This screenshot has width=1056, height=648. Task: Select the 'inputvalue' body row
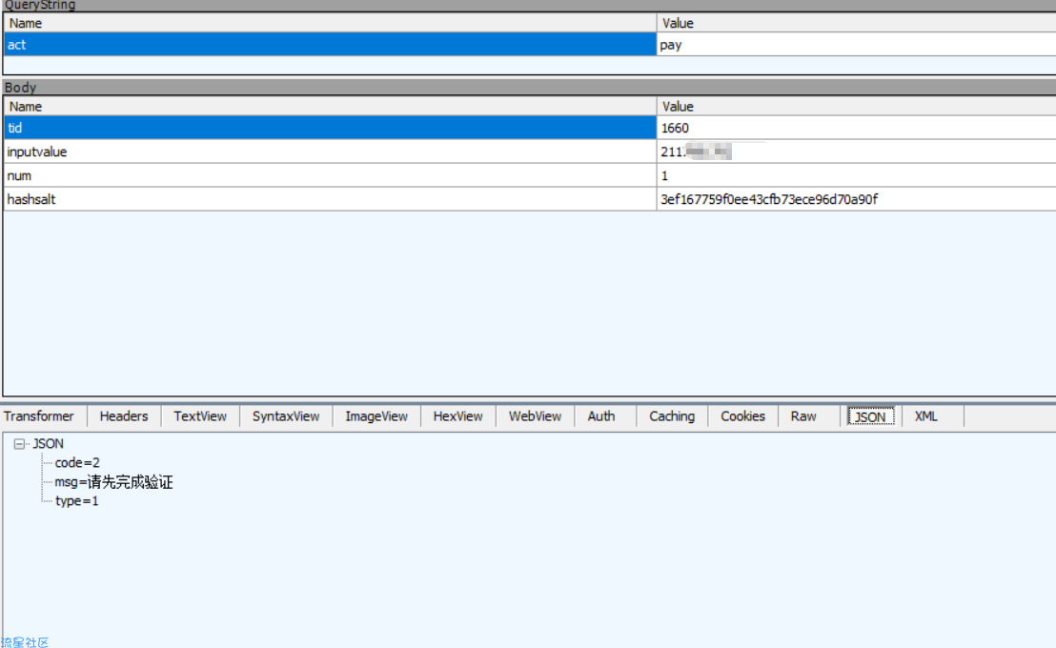pos(330,152)
